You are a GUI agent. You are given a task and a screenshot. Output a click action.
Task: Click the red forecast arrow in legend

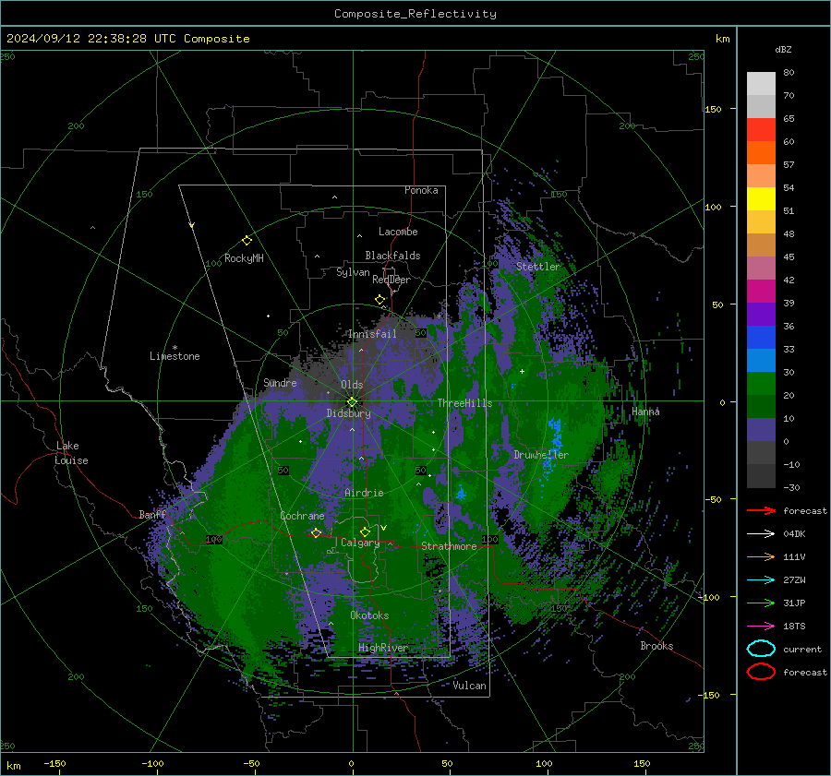(761, 510)
